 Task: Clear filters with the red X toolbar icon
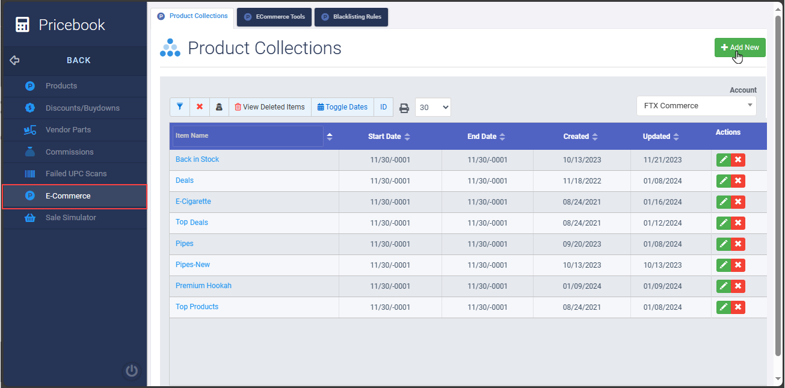click(200, 107)
